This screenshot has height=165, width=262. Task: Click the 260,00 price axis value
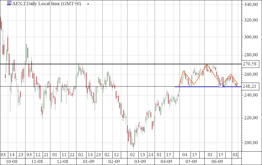(x=251, y=74)
